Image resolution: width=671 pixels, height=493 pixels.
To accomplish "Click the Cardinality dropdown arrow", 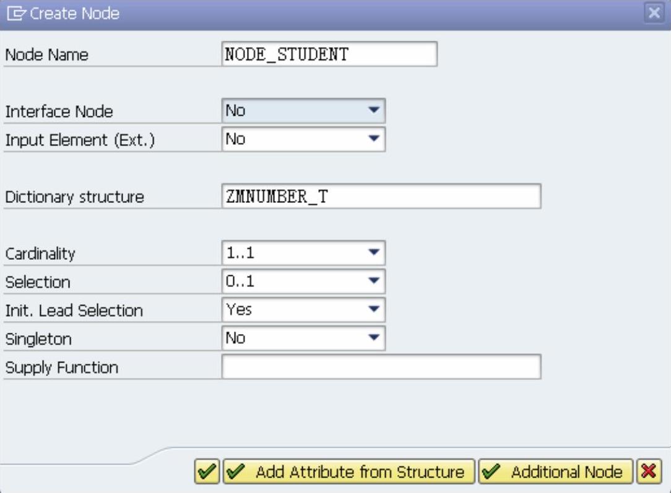I will click(x=374, y=252).
